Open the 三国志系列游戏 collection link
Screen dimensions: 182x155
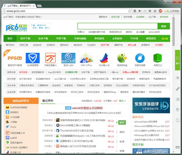(27, 86)
